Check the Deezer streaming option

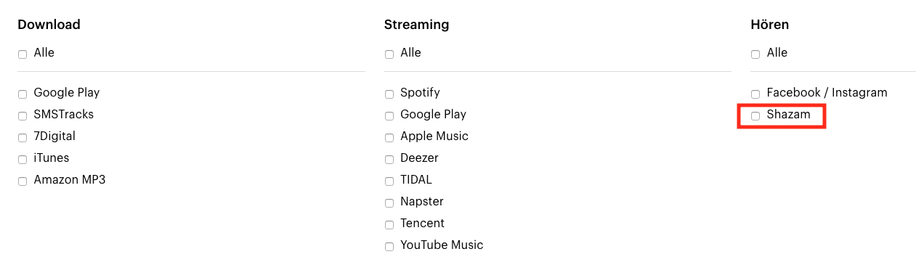(x=389, y=160)
